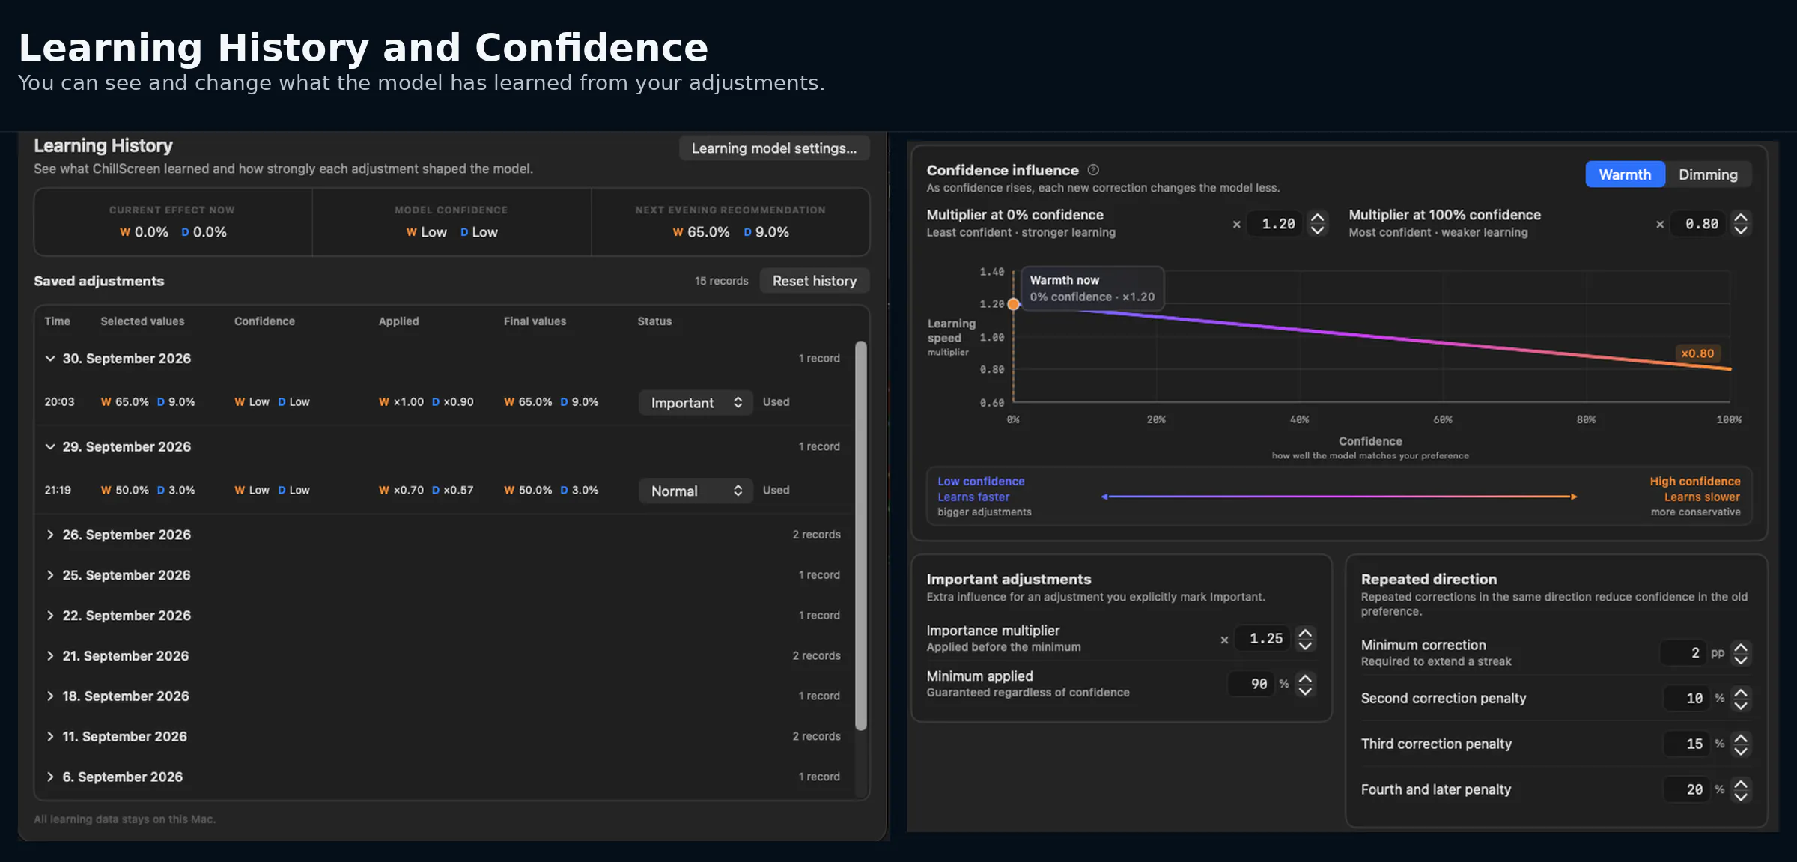Collapse the 30. September 2026 group
Screen dimensions: 1797x862
(50, 359)
